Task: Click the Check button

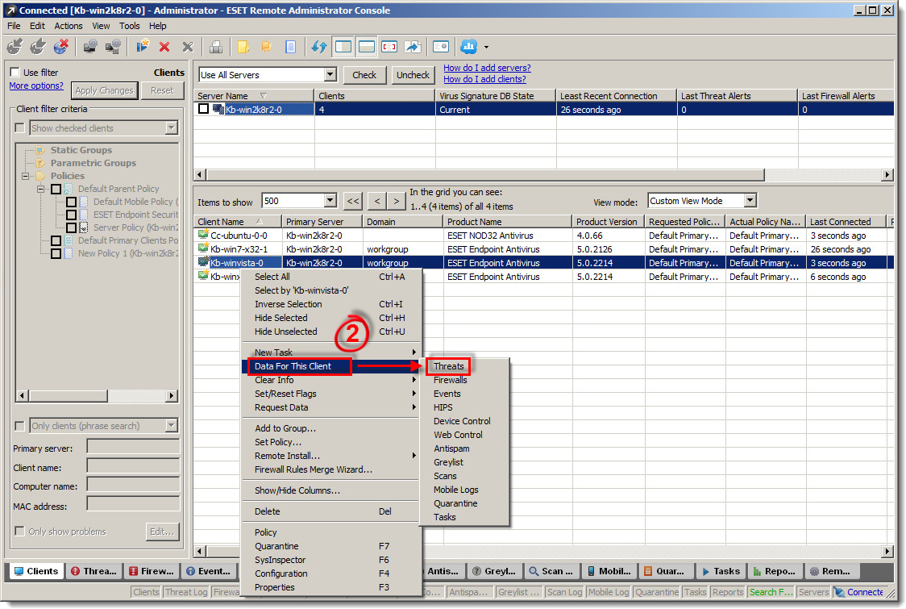Action: pos(364,74)
